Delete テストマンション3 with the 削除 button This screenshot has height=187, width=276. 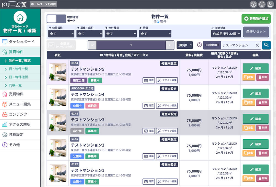click(x=262, y=128)
